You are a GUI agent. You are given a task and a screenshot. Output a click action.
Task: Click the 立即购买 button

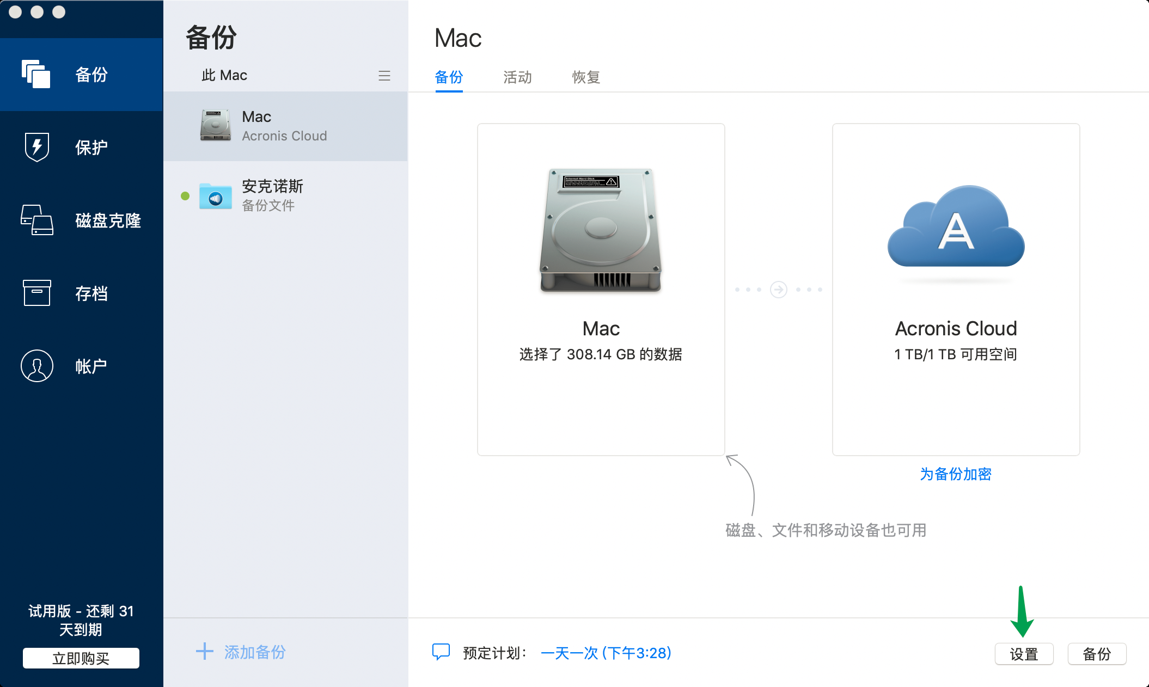81,658
